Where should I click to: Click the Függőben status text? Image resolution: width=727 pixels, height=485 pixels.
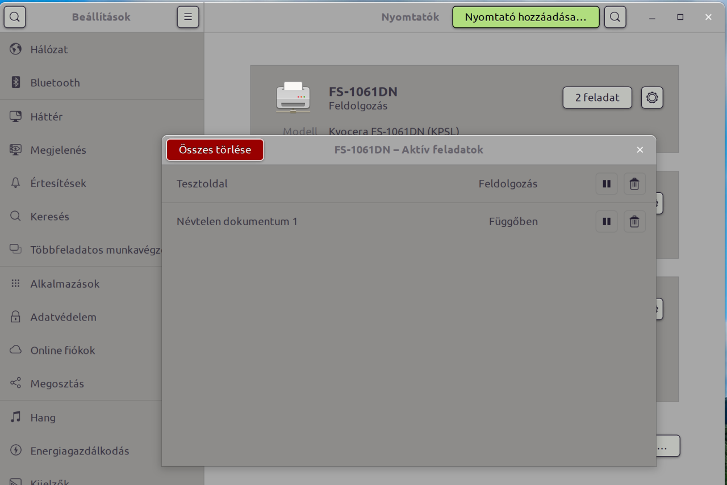click(x=513, y=221)
